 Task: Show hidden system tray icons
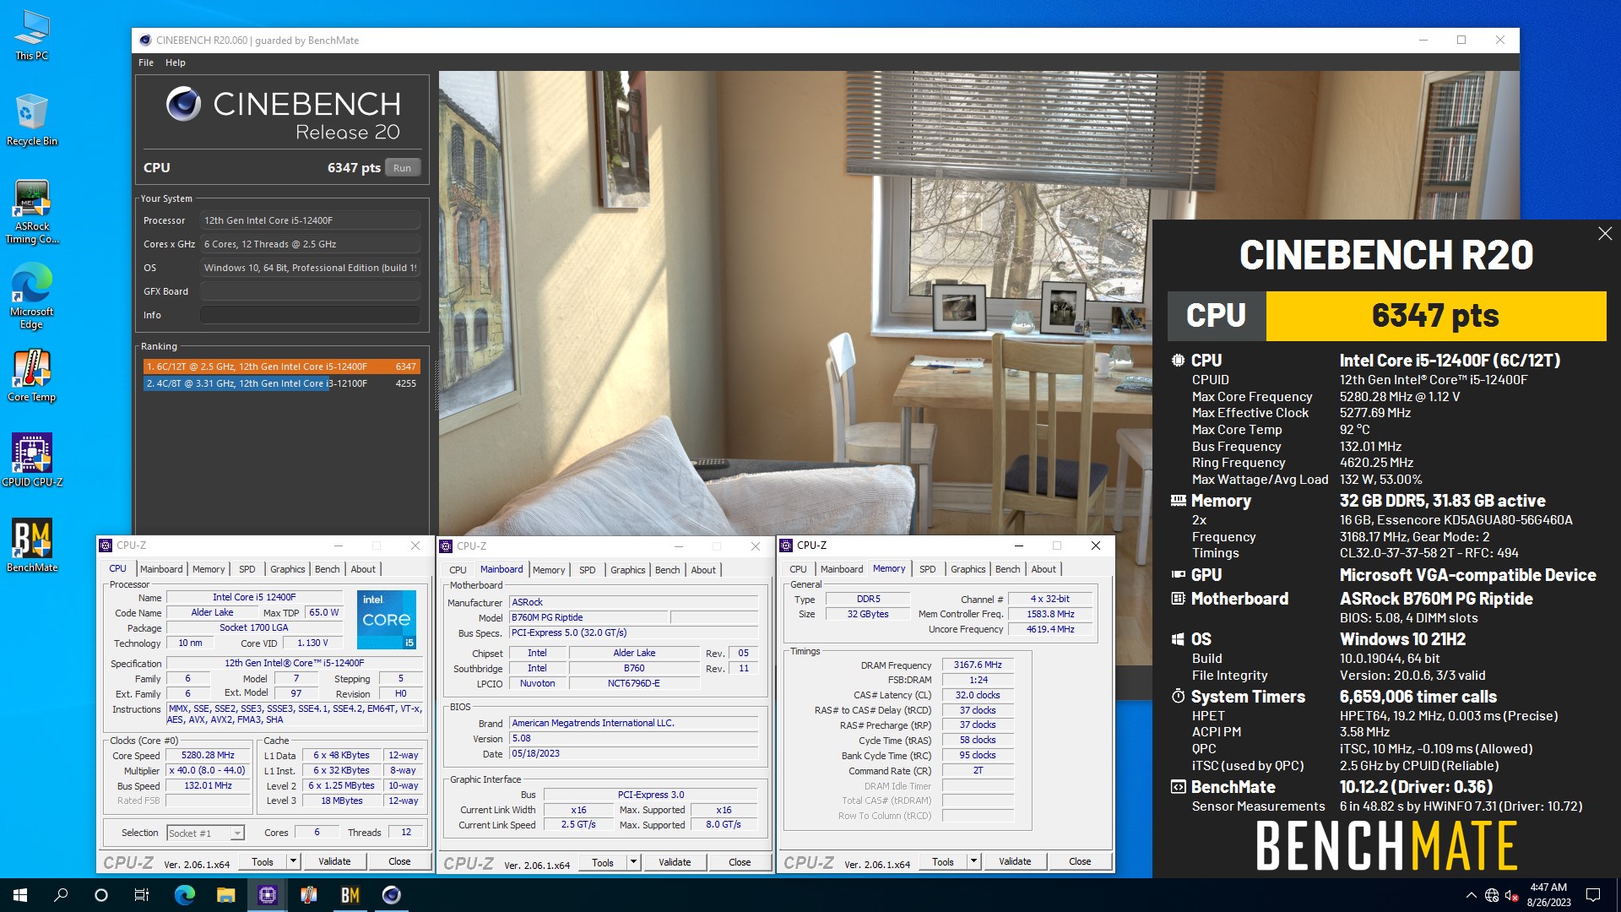(x=1471, y=895)
